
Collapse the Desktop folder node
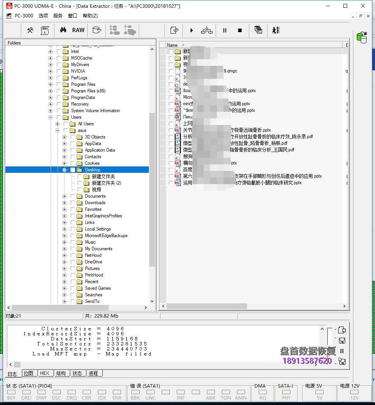(x=64, y=170)
